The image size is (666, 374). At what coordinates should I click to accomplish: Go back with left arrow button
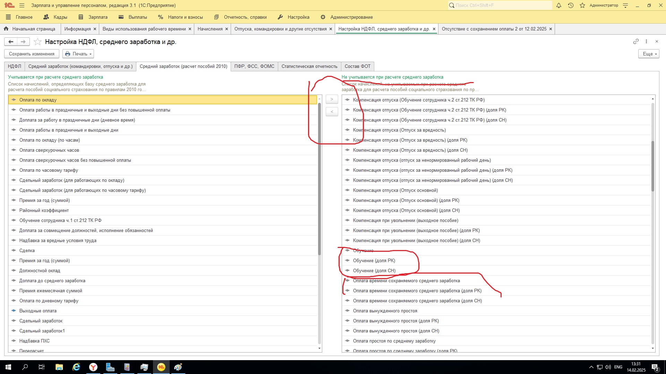pyautogui.click(x=11, y=42)
